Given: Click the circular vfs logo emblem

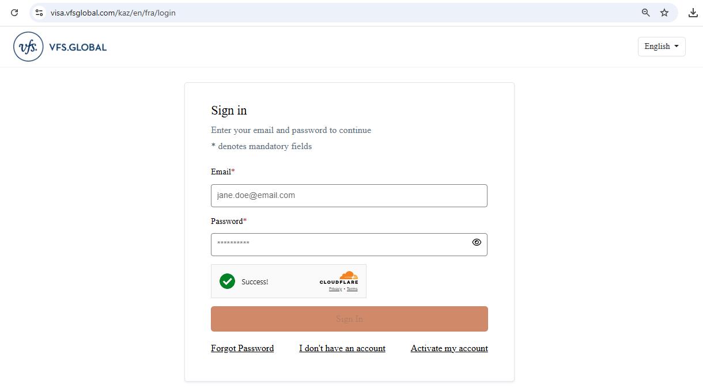Looking at the screenshot, I should click(x=28, y=47).
